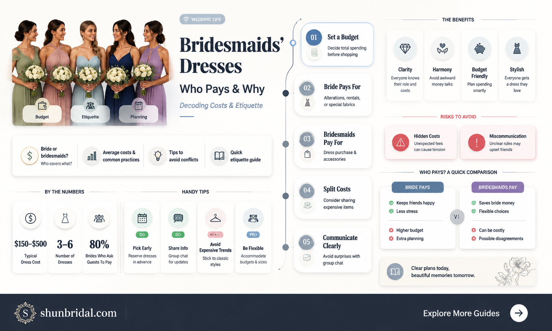This screenshot has width=552, height=331.
Task: Click the dollar coin icon above $150–$500
Action: click(x=31, y=218)
